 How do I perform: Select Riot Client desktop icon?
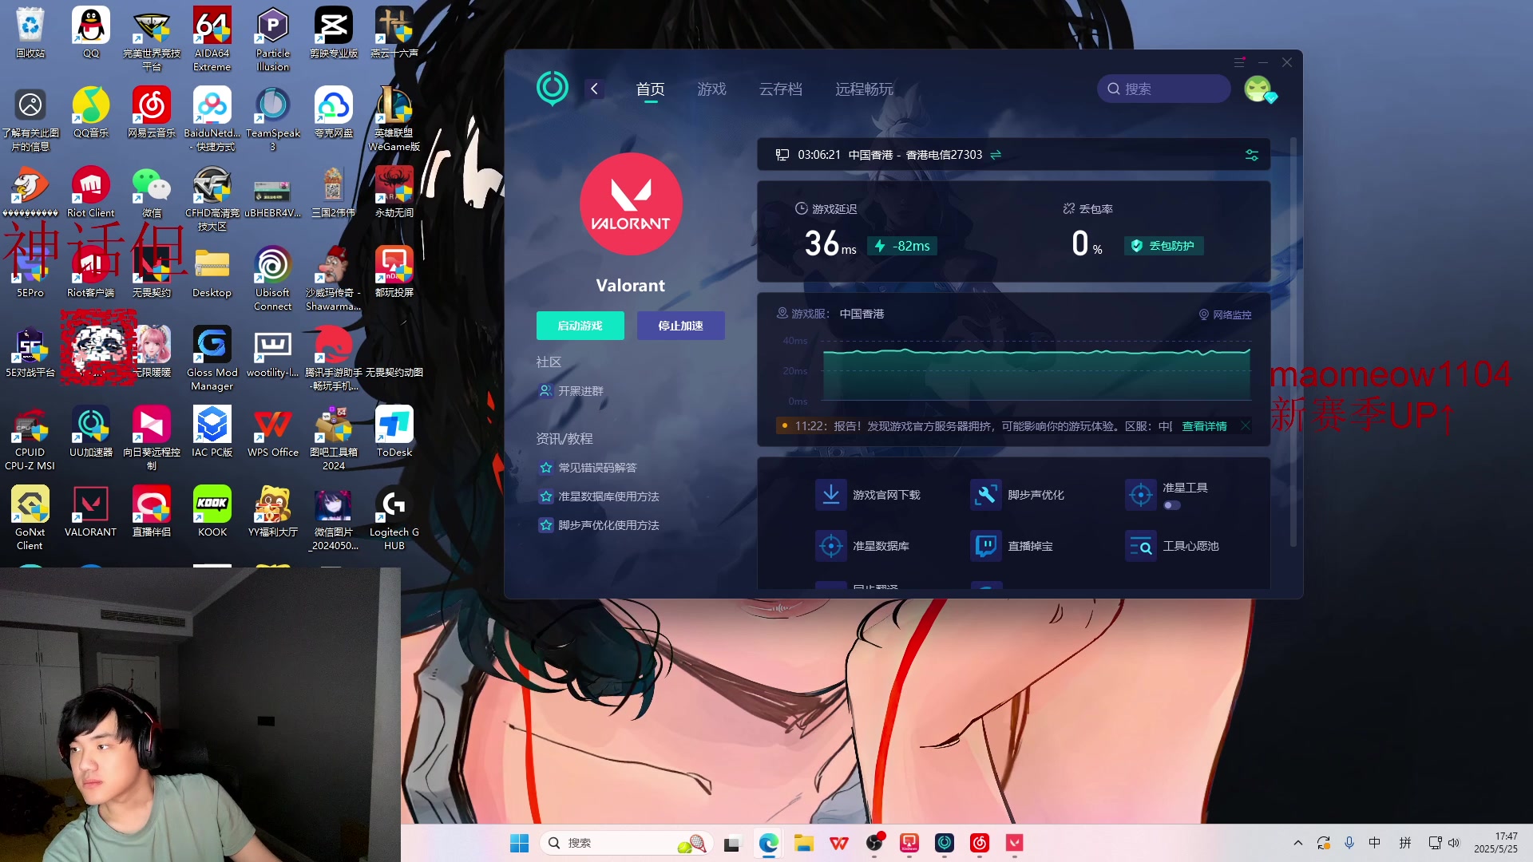(x=91, y=193)
